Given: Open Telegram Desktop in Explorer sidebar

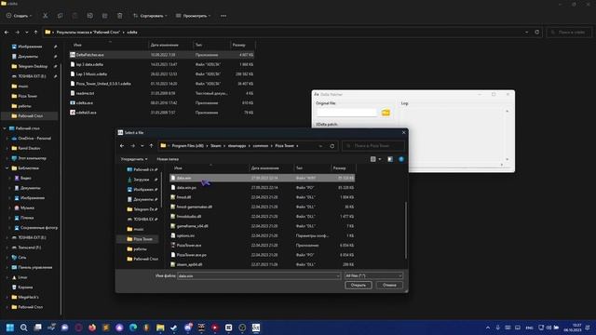Looking at the screenshot, I should (x=33, y=66).
